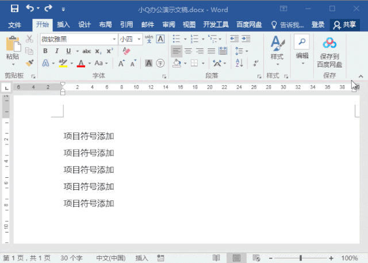Viewport: 368px width, 263px height.
Task: Click the Share (共享) button
Action: point(345,25)
